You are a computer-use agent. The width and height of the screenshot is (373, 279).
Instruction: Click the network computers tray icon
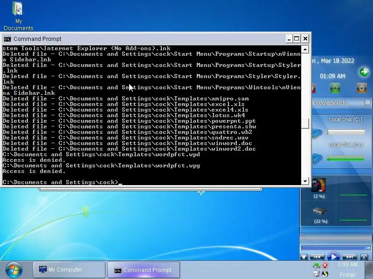pyautogui.click(x=317, y=274)
